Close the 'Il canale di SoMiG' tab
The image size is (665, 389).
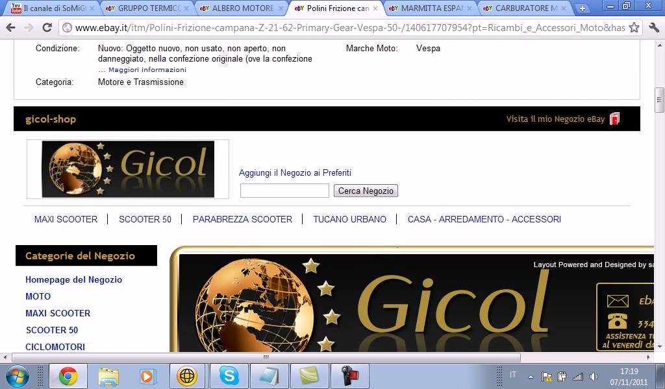coord(92,8)
